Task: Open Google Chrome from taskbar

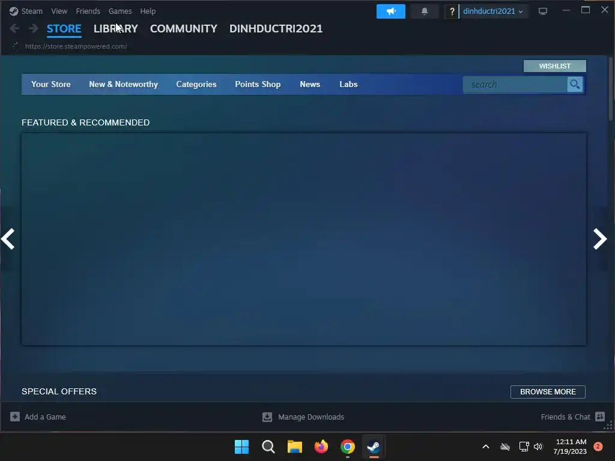Action: click(348, 447)
